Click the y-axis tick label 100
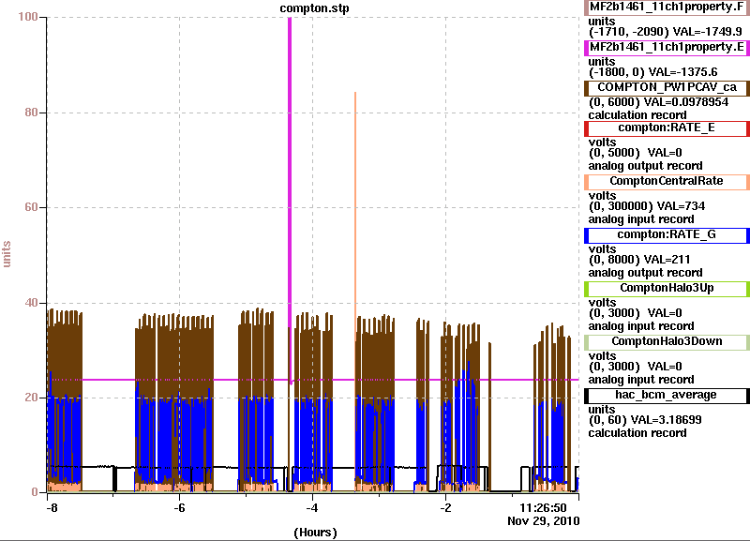Image resolution: width=750 pixels, height=541 pixels. coord(28,17)
